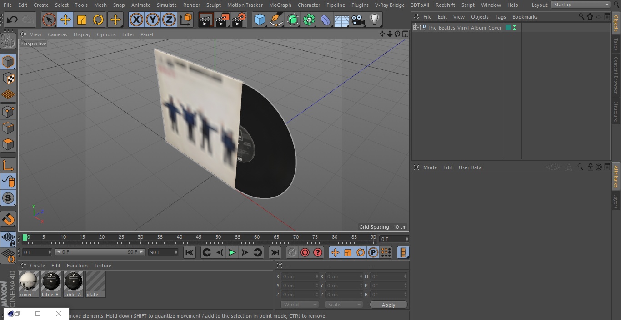Image resolution: width=621 pixels, height=320 pixels.
Task: Click current frame 0 F field
Action: pyautogui.click(x=36, y=252)
